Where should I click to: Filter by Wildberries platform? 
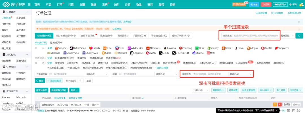(x=135, y=48)
